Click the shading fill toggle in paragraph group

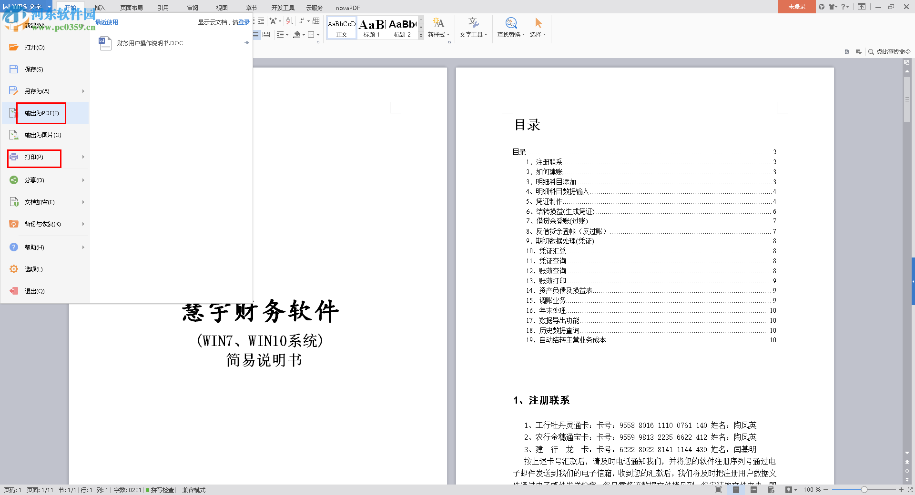(298, 35)
